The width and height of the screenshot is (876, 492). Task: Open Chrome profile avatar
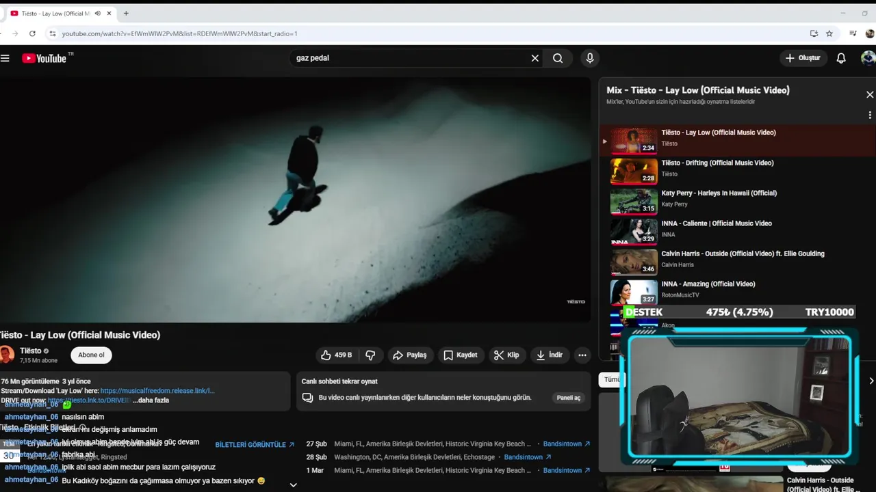[869, 33]
